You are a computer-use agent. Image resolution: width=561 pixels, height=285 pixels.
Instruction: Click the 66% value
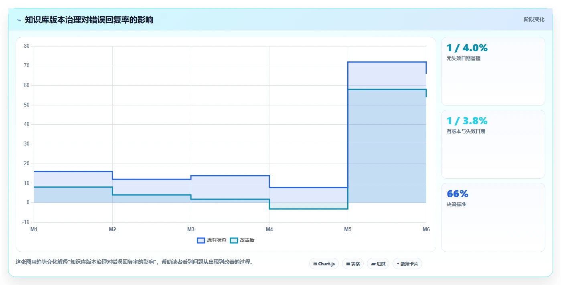tap(458, 194)
